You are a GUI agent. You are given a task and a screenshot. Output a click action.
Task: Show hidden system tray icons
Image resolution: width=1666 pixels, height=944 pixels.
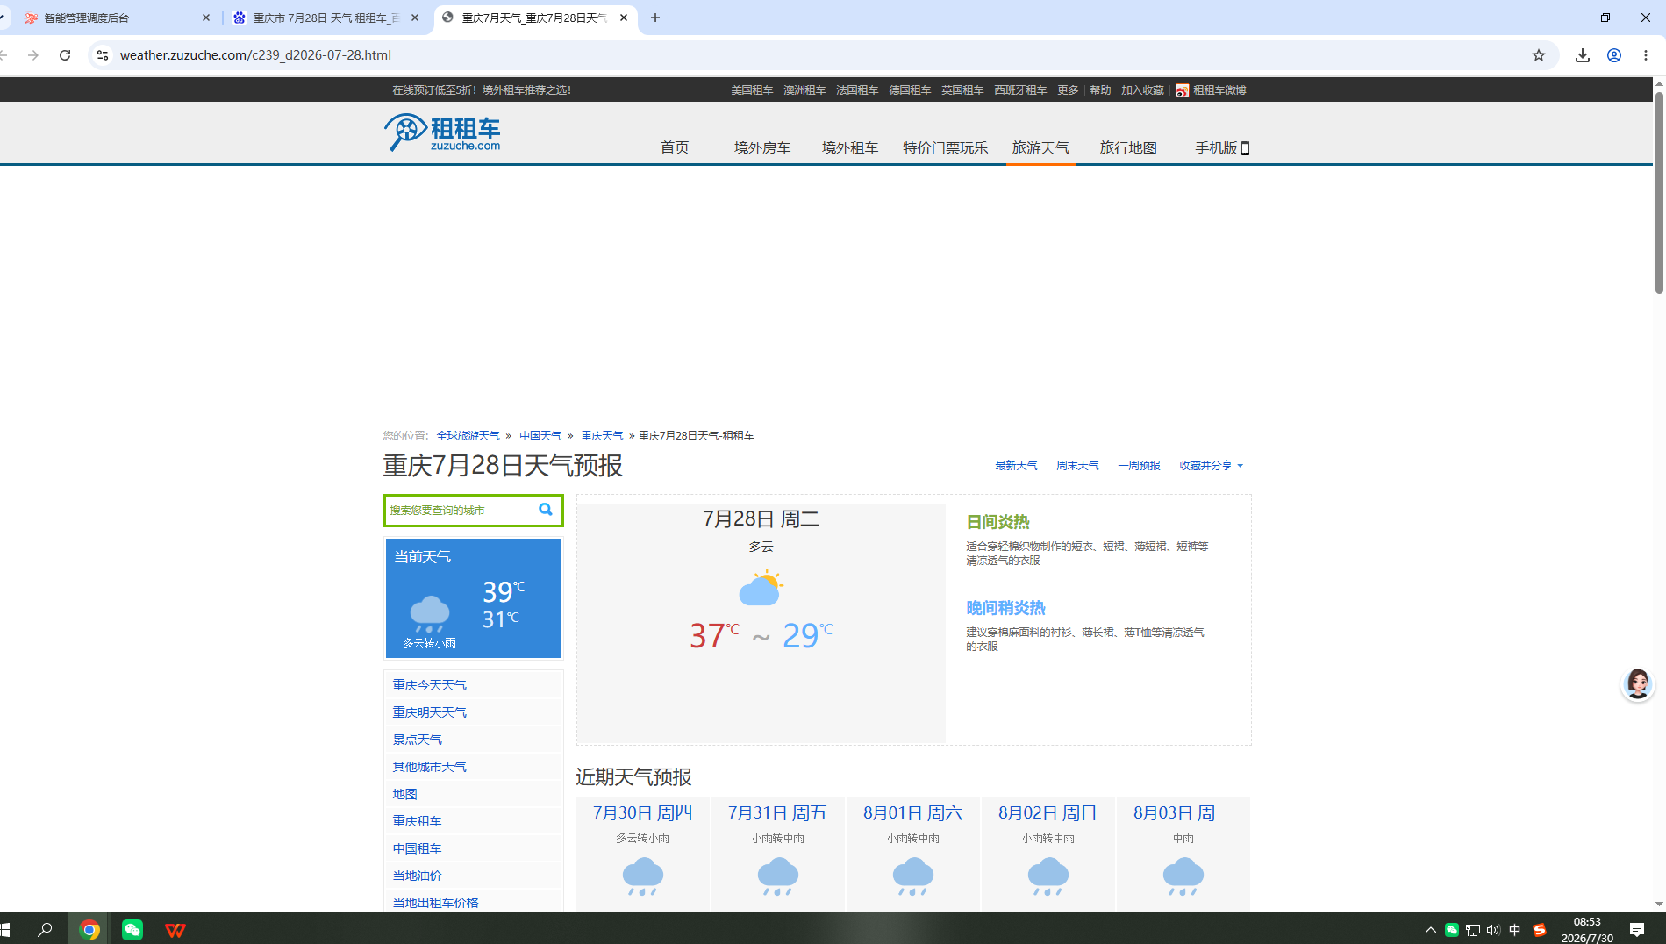[x=1430, y=930]
